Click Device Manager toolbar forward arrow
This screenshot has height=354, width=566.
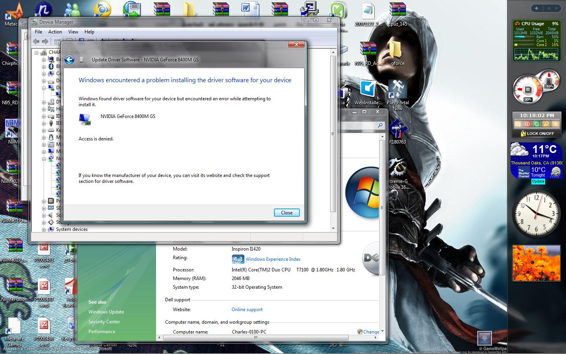click(45, 41)
